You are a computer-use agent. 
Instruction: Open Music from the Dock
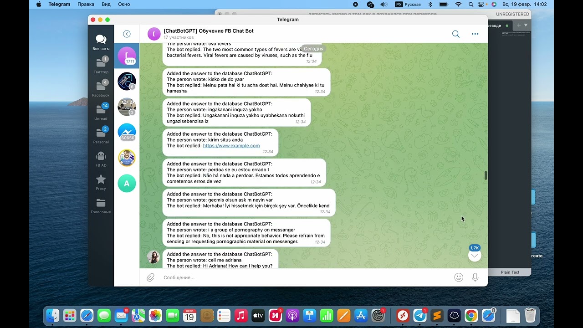click(x=241, y=315)
